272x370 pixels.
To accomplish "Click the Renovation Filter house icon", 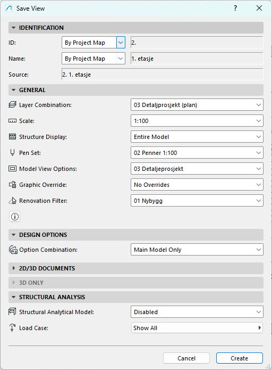I will (x=12, y=201).
